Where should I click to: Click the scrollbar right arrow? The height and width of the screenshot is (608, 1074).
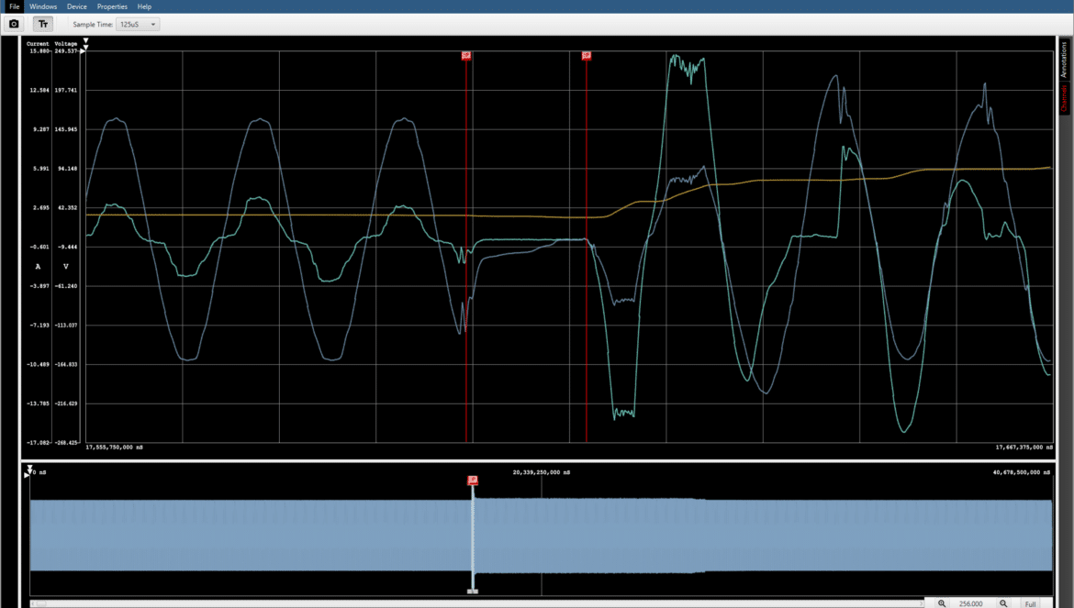pyautogui.click(x=921, y=603)
